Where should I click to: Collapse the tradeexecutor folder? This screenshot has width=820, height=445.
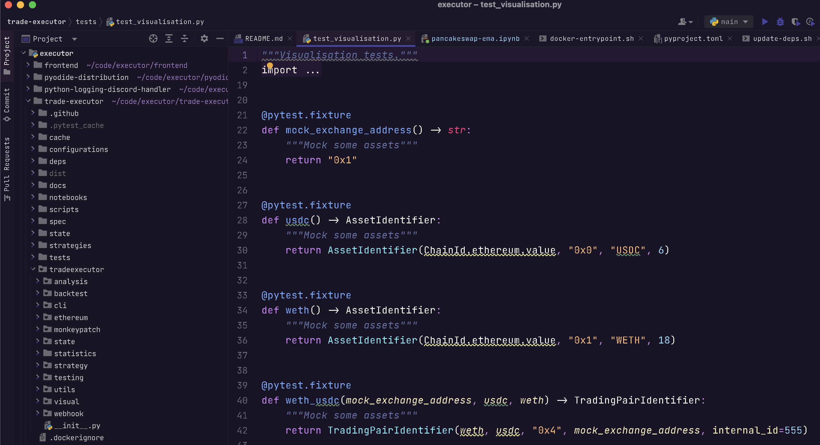(33, 269)
